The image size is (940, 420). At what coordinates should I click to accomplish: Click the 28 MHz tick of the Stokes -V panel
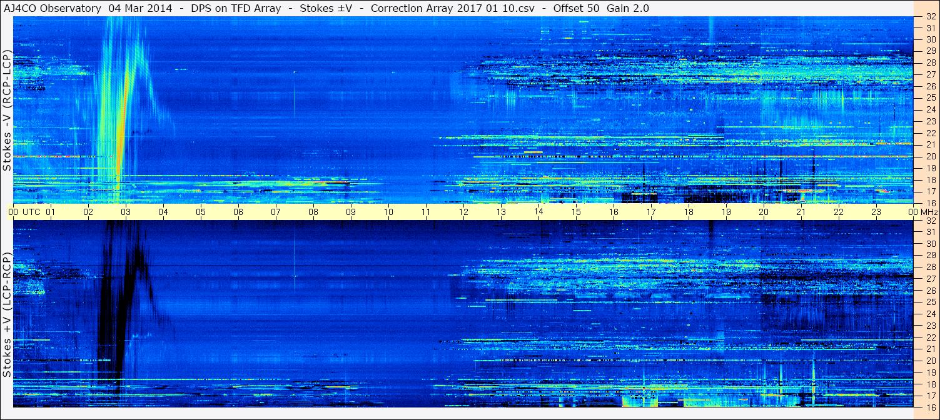pyautogui.click(x=930, y=62)
